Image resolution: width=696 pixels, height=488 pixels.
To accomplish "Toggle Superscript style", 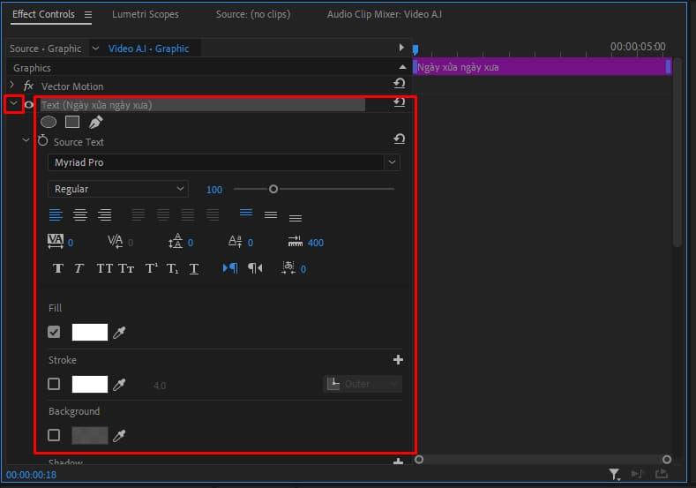I will coord(152,268).
